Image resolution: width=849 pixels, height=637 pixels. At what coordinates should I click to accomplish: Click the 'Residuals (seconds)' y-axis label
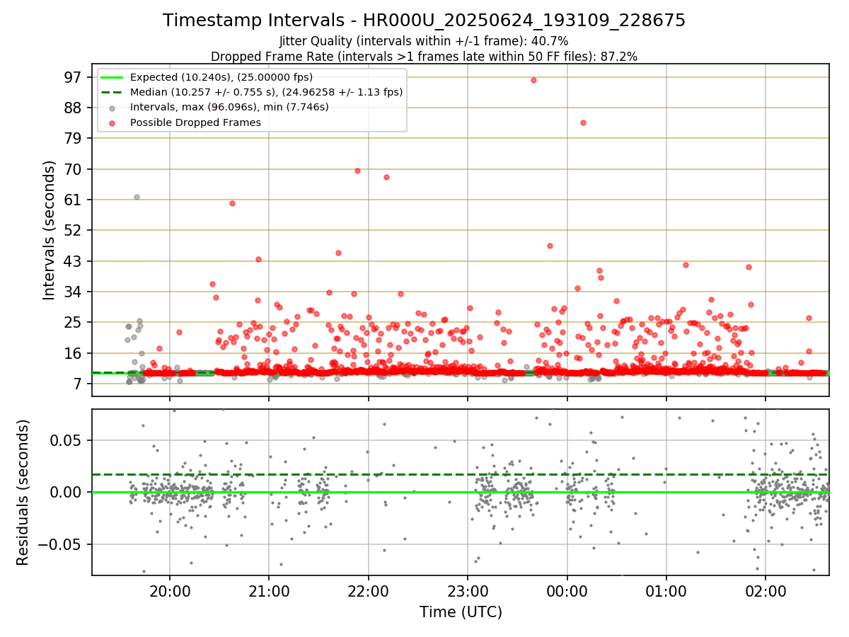coord(23,492)
